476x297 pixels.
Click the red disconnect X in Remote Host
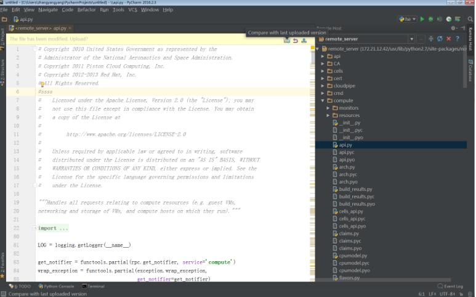pyautogui.click(x=449, y=39)
